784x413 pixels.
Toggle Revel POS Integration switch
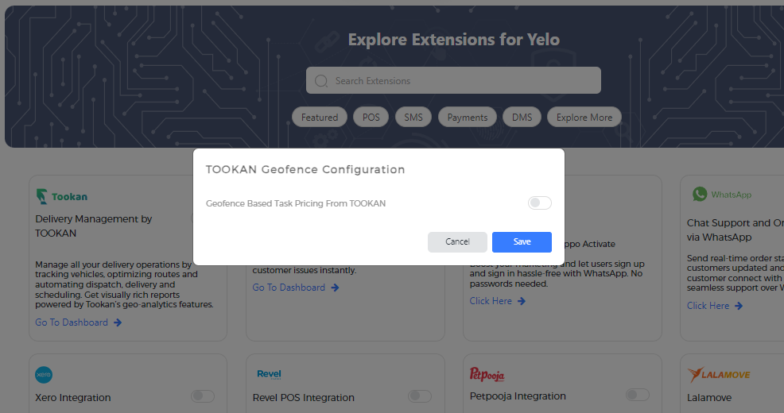[420, 396]
